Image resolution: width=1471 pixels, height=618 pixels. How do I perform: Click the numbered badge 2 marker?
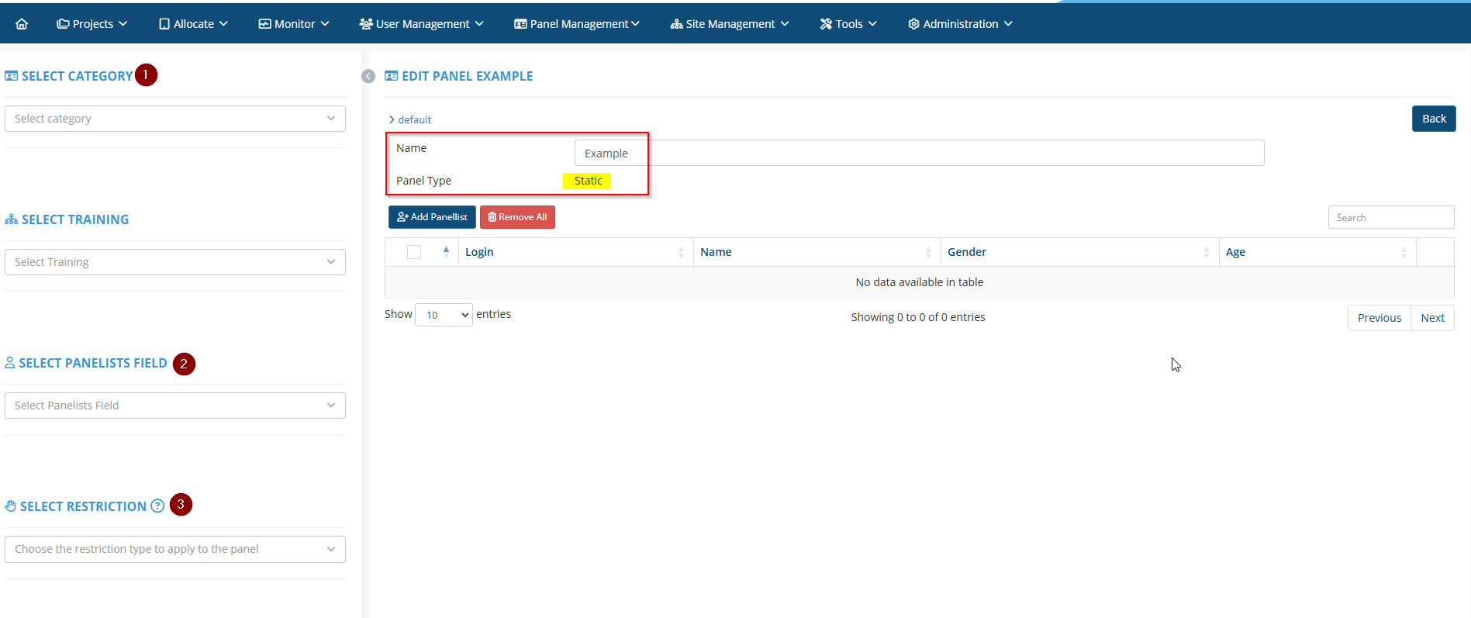coord(184,364)
